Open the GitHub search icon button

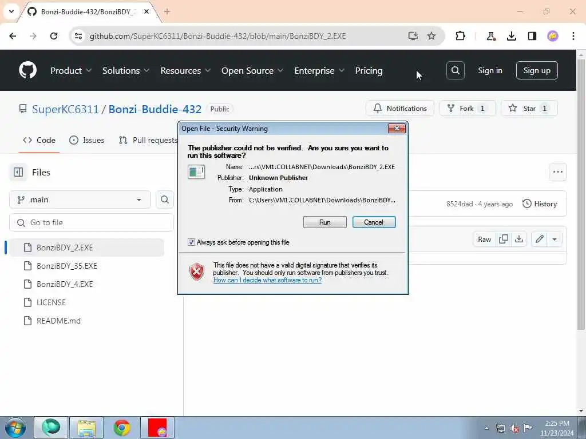point(455,70)
